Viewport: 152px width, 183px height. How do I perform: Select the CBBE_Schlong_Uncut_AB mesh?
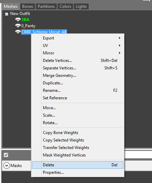click(44, 32)
